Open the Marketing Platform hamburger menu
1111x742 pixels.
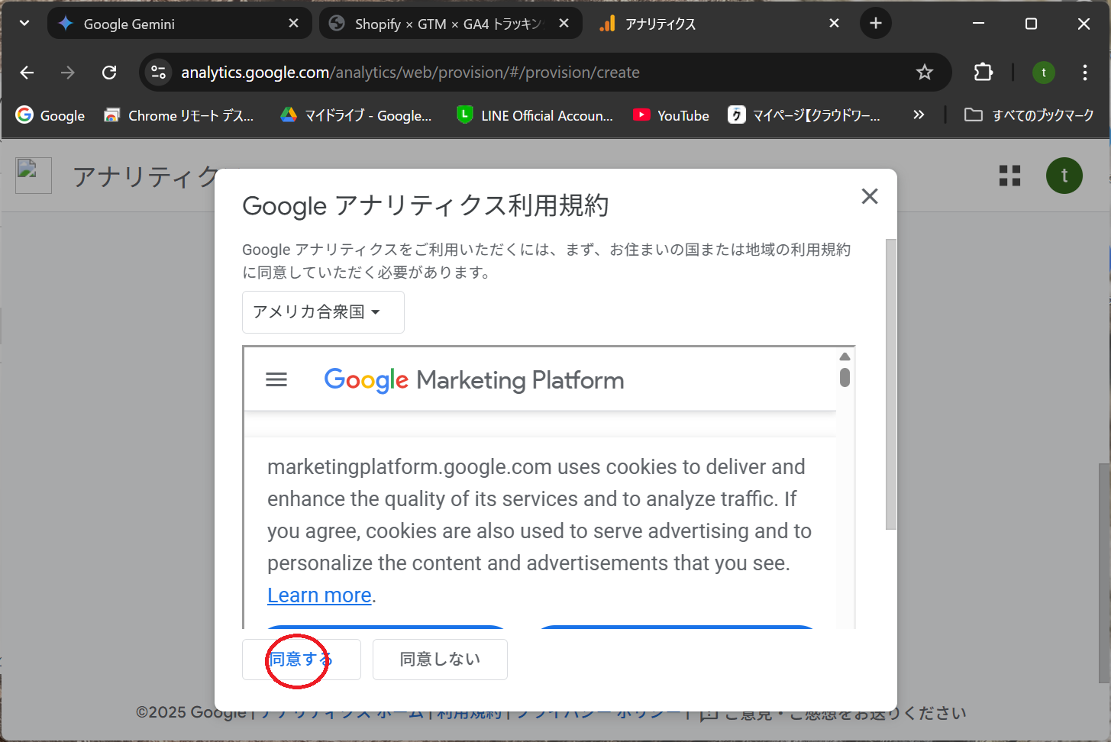[276, 379]
